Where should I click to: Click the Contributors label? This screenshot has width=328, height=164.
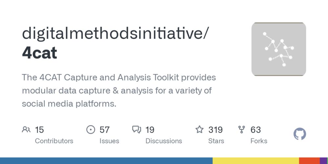pyautogui.click(x=54, y=141)
